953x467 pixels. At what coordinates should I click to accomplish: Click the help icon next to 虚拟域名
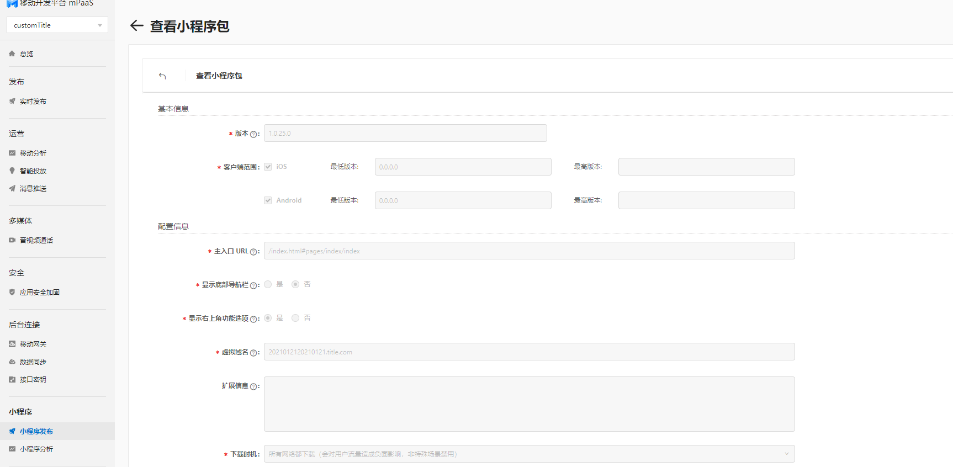pos(253,353)
